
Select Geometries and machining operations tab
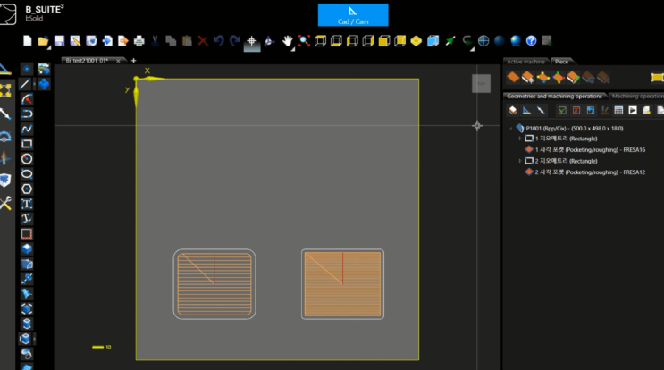(x=554, y=97)
